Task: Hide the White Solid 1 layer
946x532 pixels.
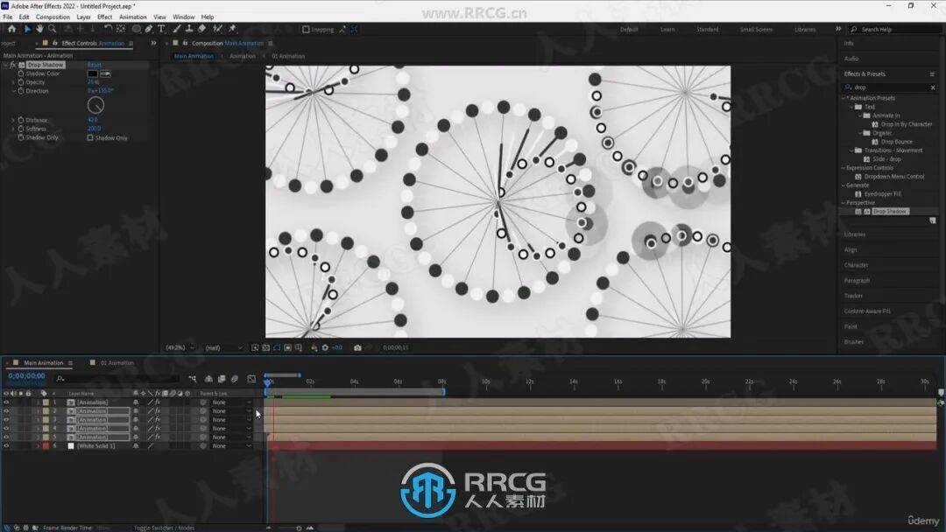Action: click(6, 446)
